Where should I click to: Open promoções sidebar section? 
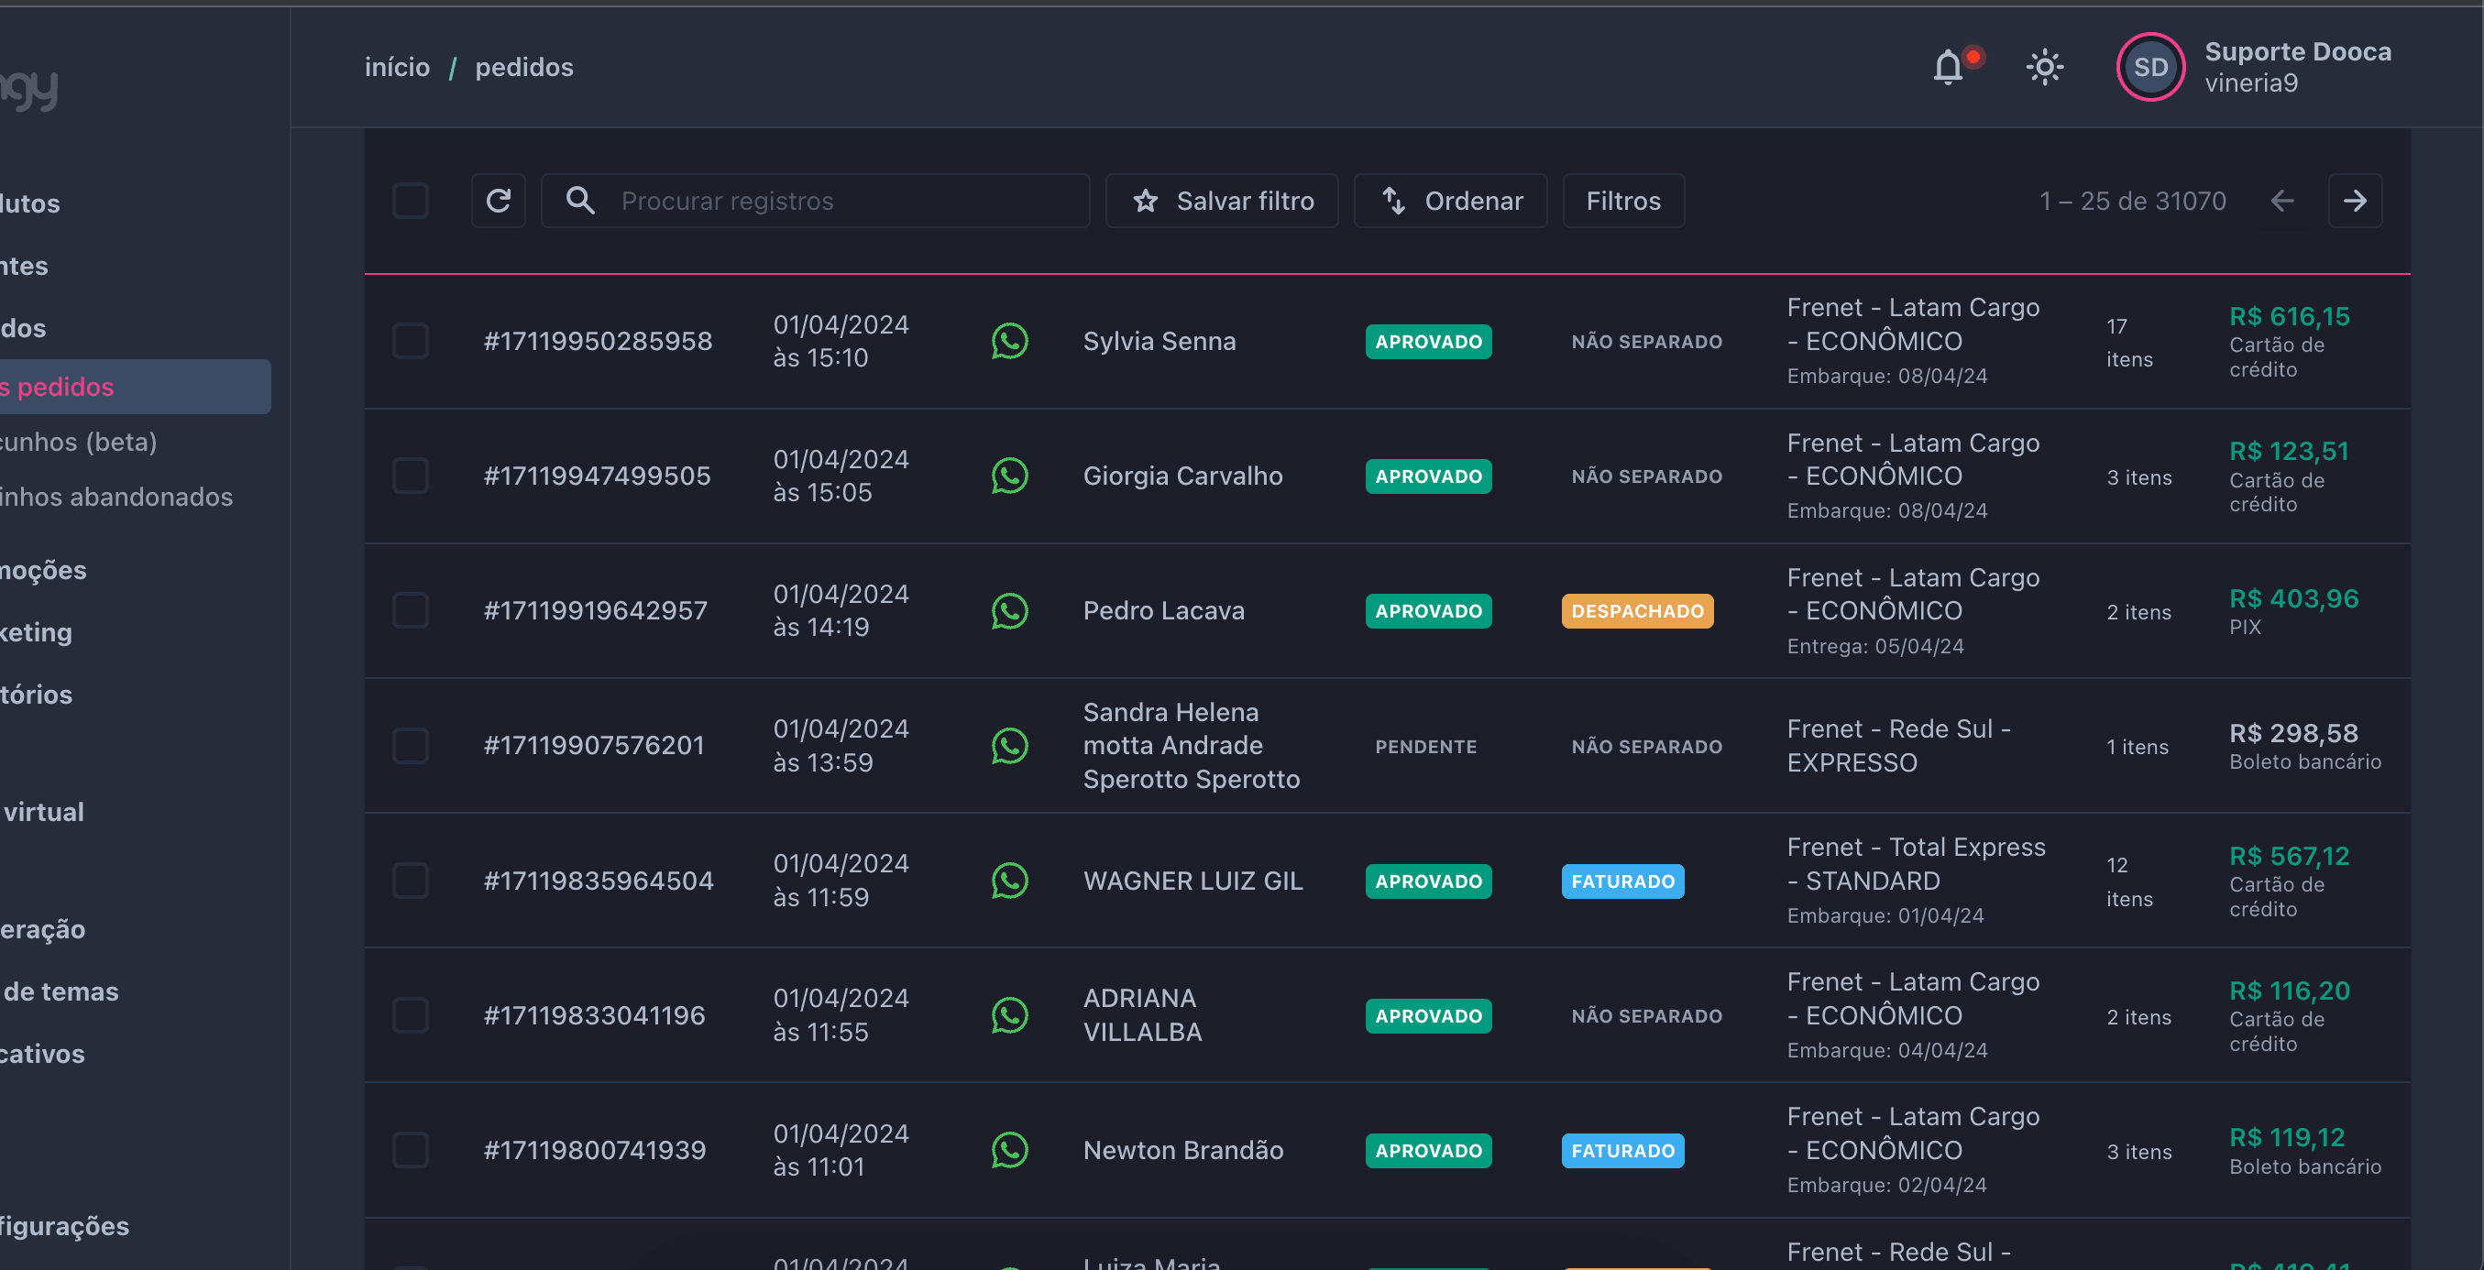[43, 570]
